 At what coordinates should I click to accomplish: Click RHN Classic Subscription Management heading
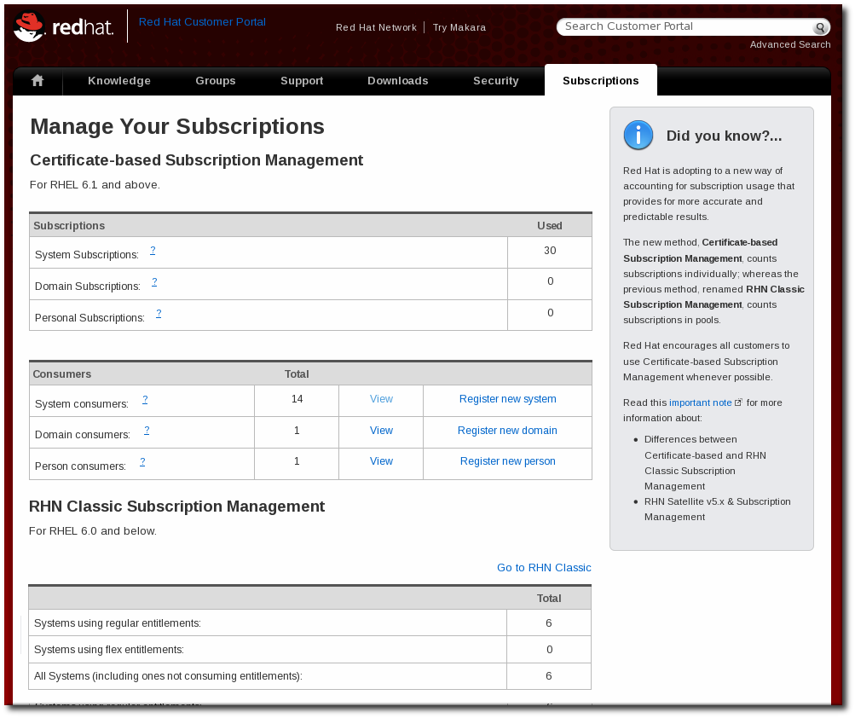pos(176,507)
